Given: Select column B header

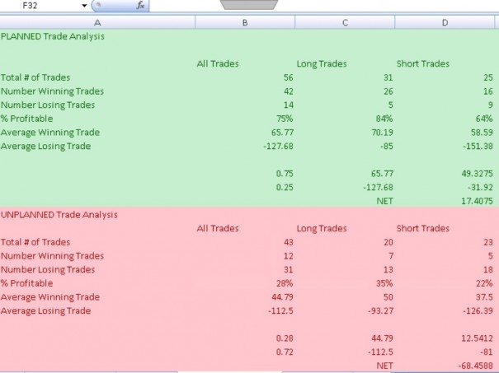Looking at the screenshot, I should (245, 22).
